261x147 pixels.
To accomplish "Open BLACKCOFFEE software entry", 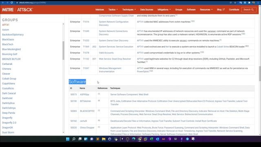I will click(x=87, y=111).
